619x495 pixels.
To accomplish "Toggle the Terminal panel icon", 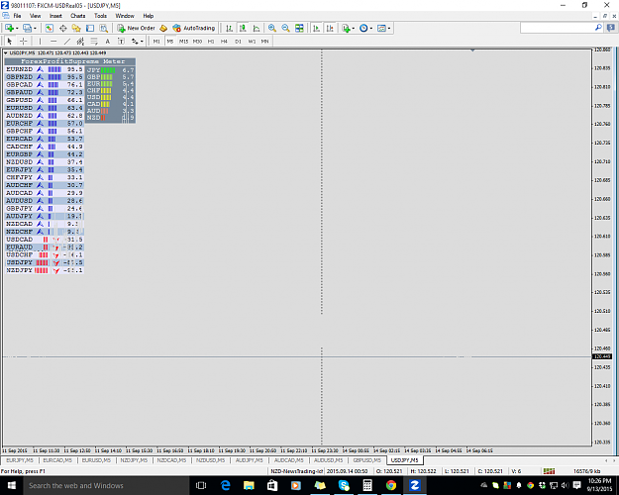I will [x=90, y=28].
